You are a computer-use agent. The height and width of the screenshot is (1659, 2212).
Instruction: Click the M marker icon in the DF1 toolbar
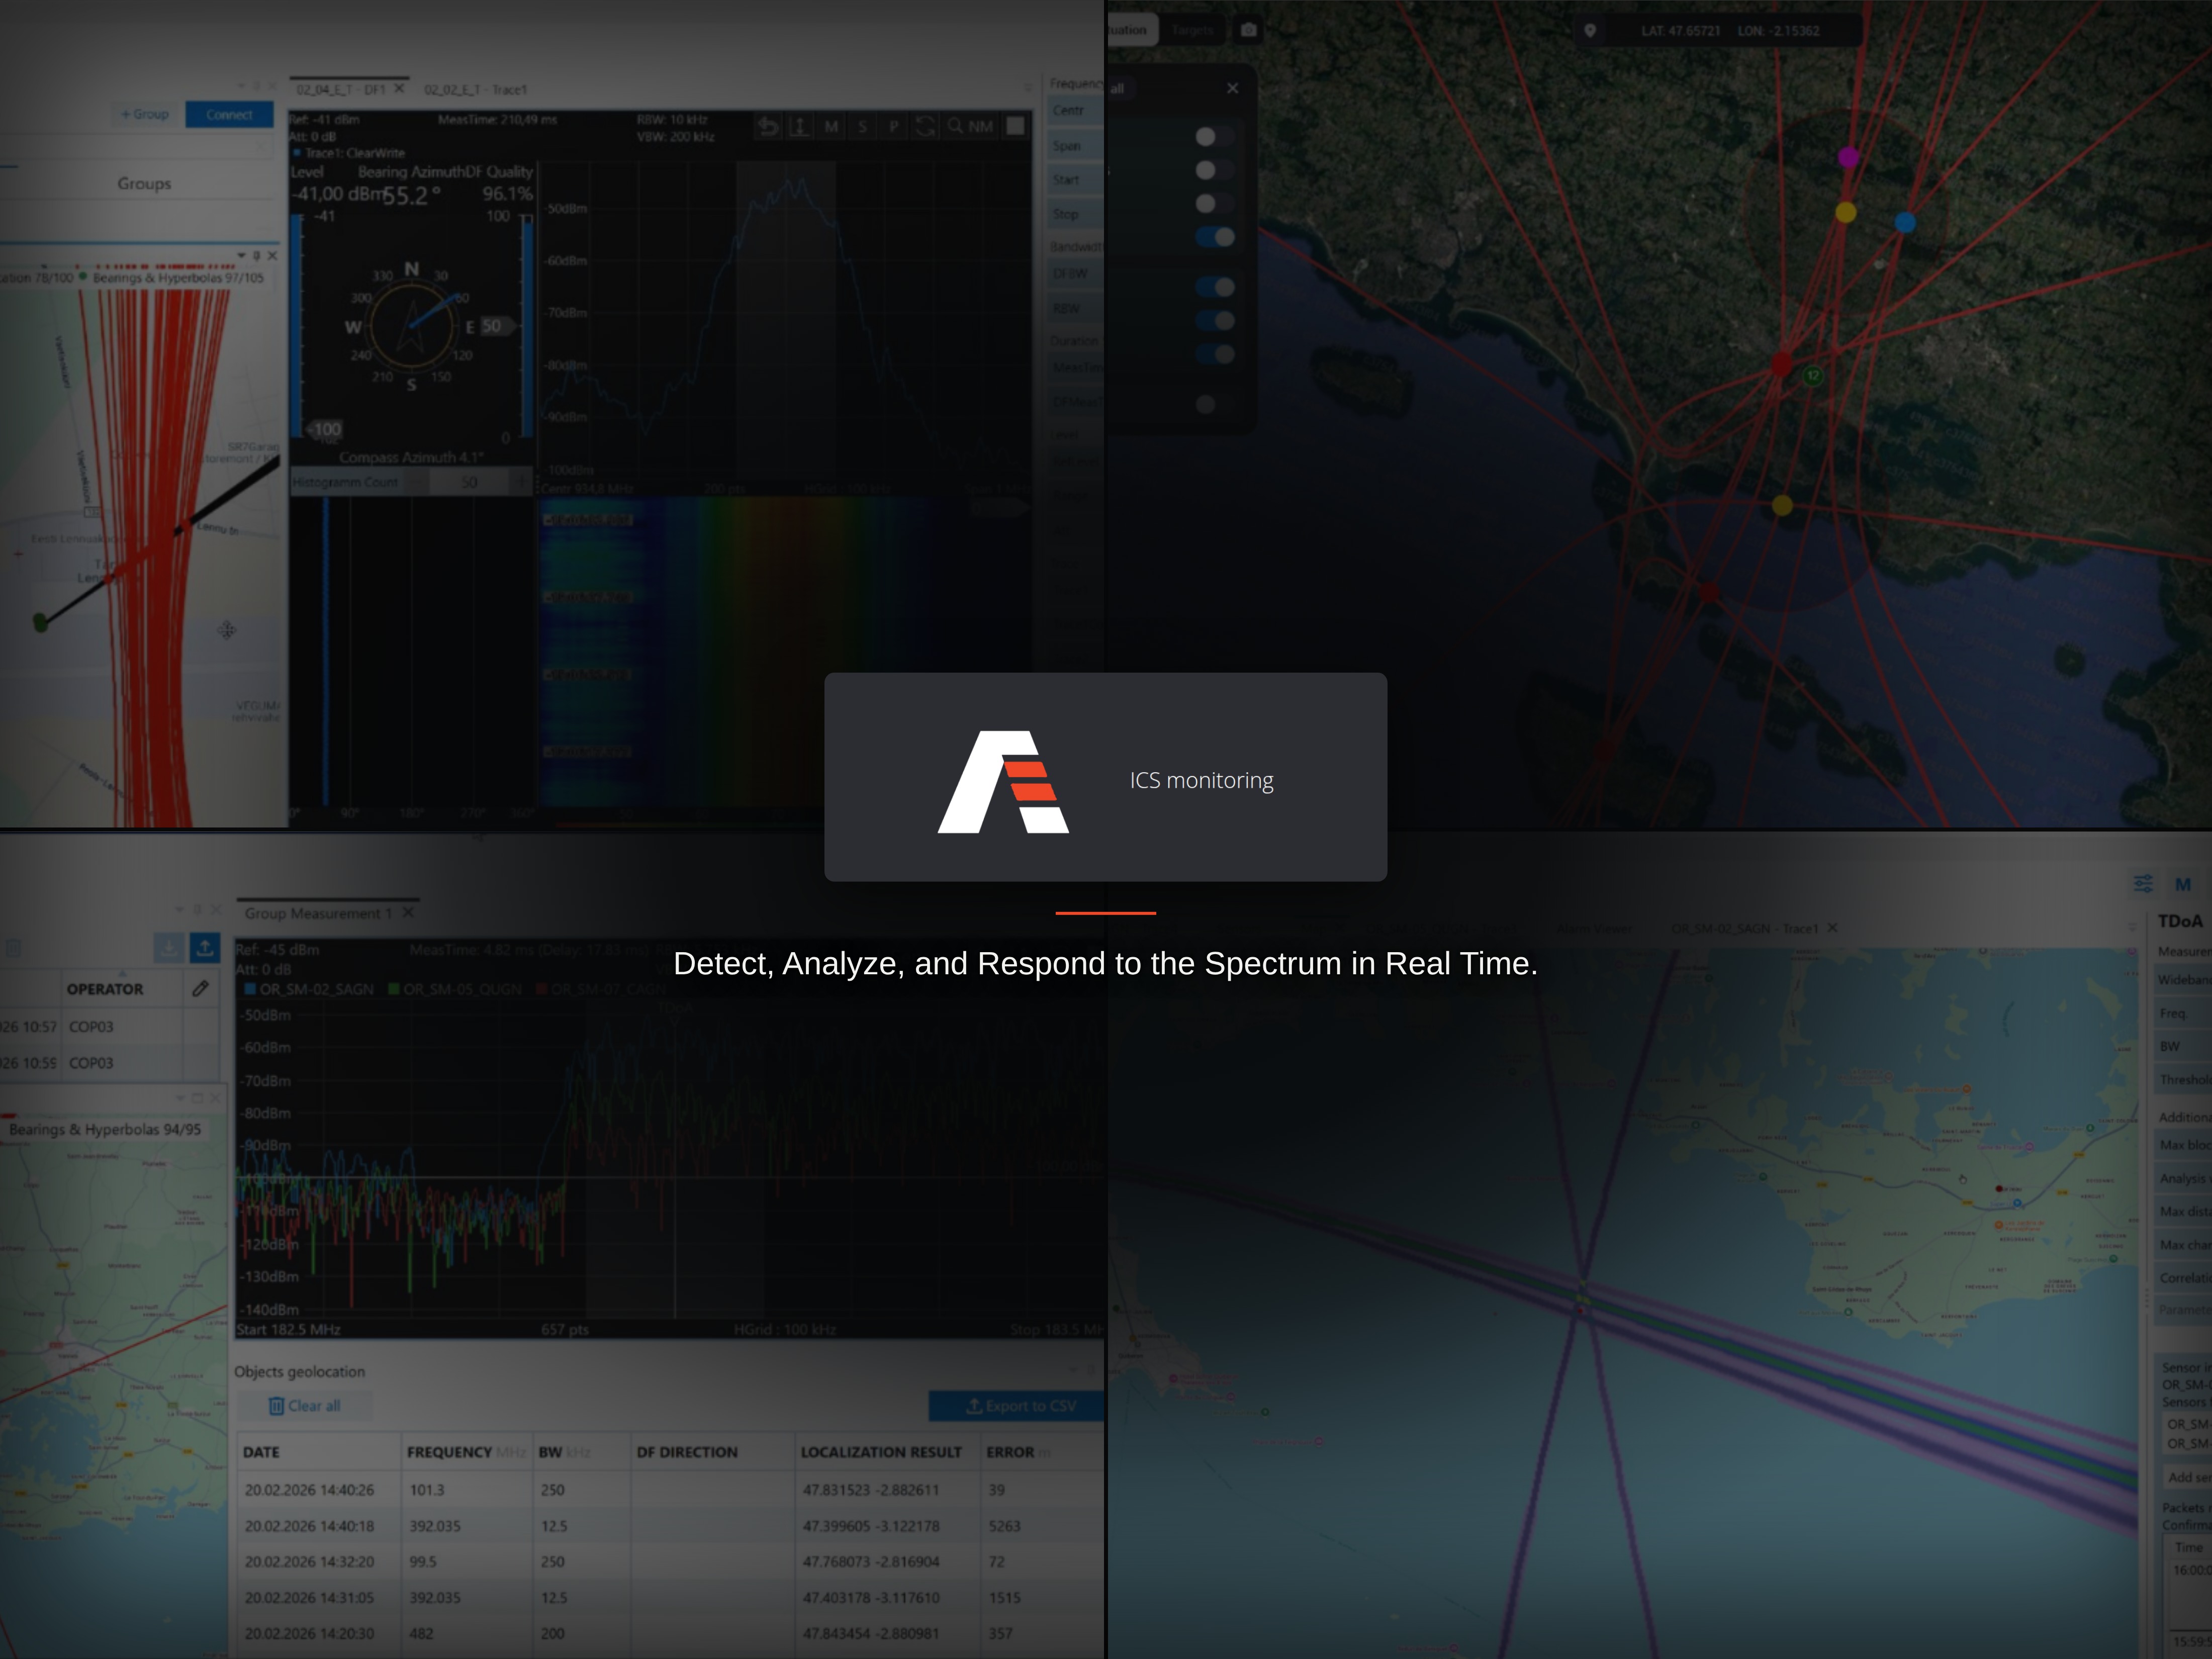(x=831, y=126)
